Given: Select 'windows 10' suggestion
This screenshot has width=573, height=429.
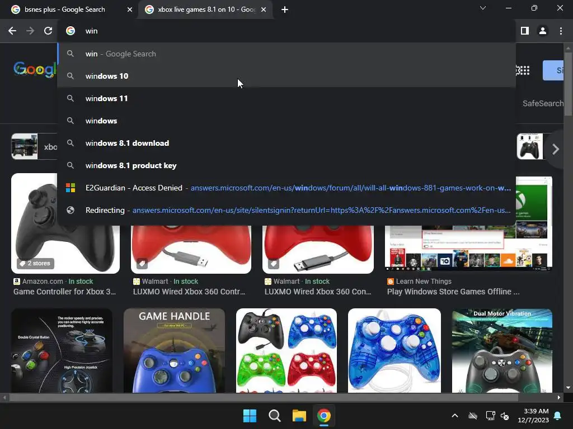Looking at the screenshot, I should (x=286, y=76).
